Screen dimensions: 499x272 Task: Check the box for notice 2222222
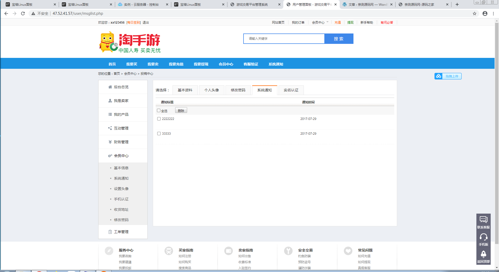(x=159, y=119)
